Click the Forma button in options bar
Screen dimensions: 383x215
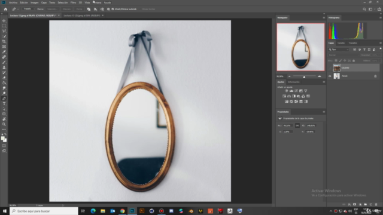(x=79, y=9)
